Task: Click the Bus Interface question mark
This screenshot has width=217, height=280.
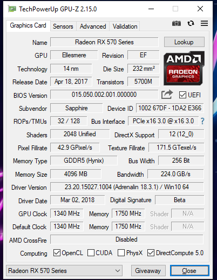Action: coord(202,121)
